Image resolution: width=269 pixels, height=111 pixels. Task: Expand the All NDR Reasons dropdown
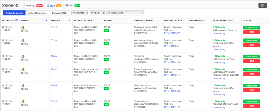[125, 13]
